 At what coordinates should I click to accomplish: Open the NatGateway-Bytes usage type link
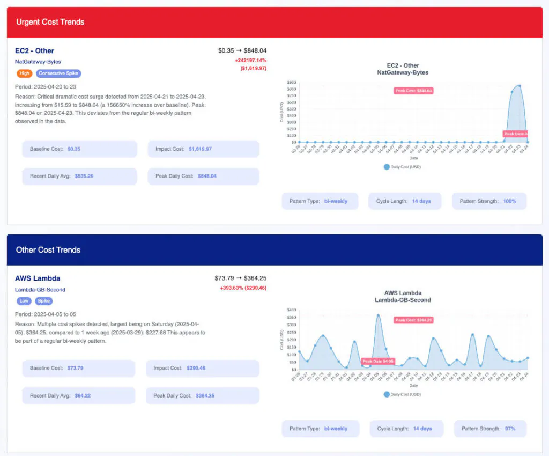tap(38, 62)
